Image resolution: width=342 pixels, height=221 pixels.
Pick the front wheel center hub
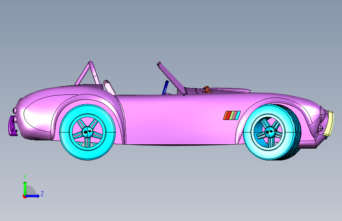(x=270, y=132)
